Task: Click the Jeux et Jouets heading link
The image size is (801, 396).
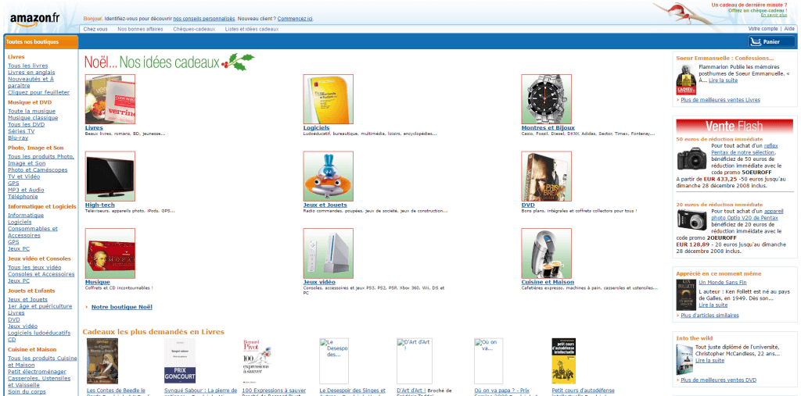Action: [x=325, y=205]
